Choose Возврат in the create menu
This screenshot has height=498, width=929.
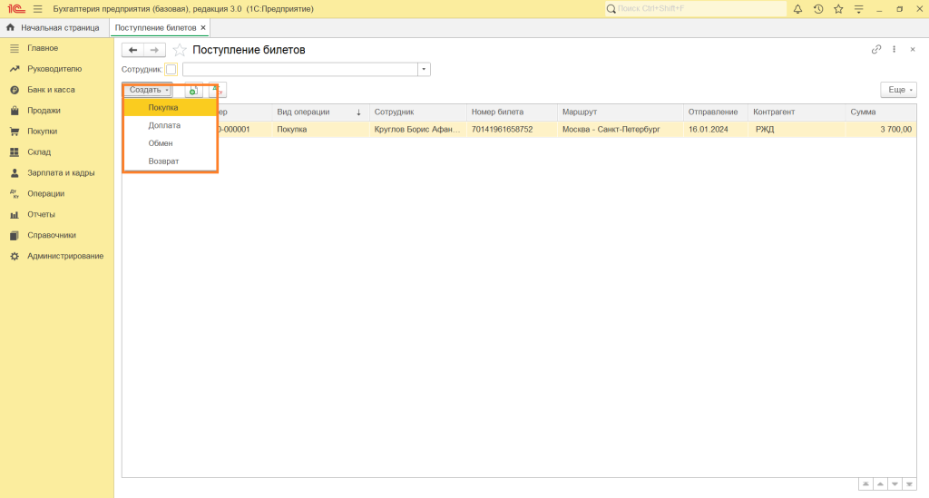click(x=163, y=161)
